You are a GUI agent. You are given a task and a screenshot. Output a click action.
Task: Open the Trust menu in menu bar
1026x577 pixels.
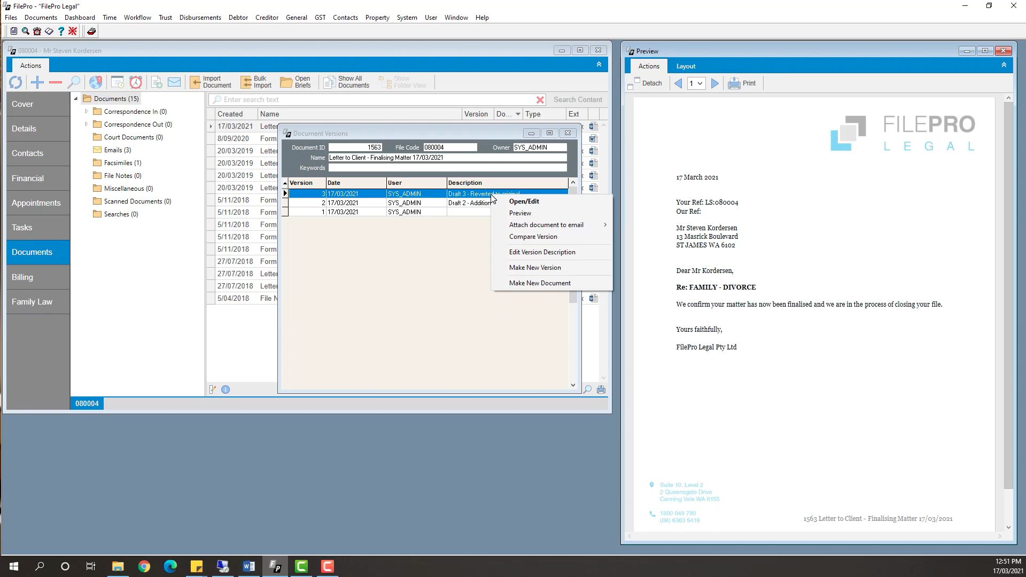click(x=165, y=18)
